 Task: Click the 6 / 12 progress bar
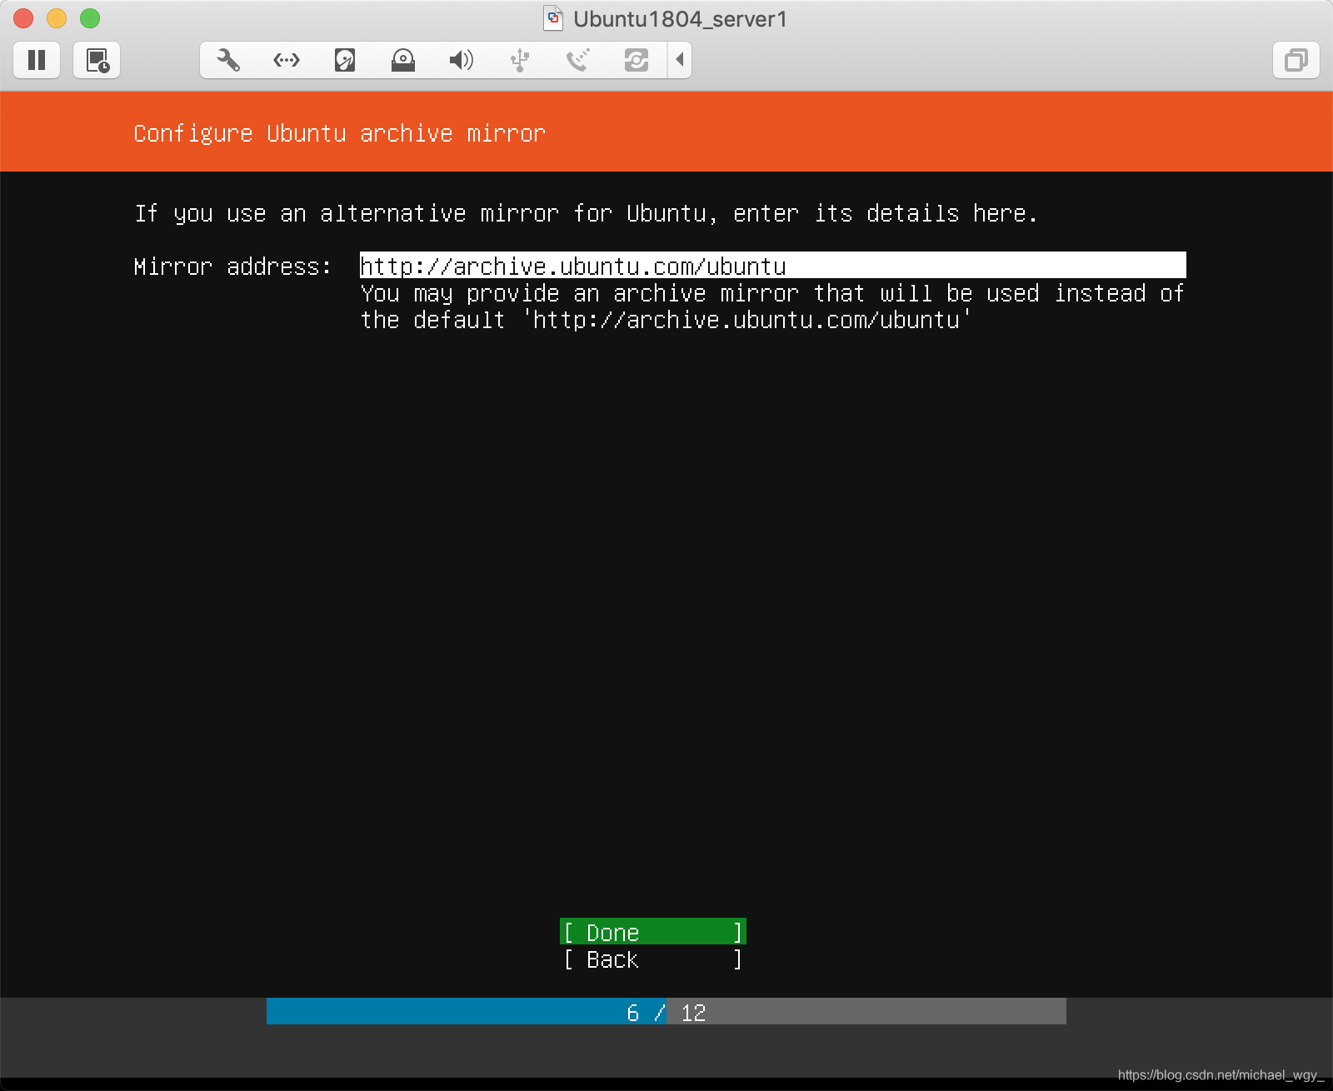666,1012
